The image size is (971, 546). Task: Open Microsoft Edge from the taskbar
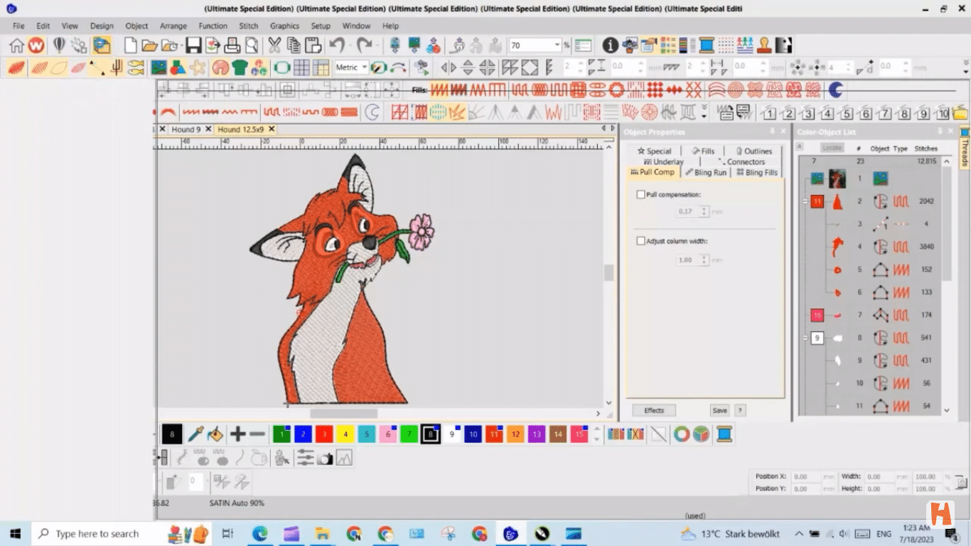tap(259, 533)
